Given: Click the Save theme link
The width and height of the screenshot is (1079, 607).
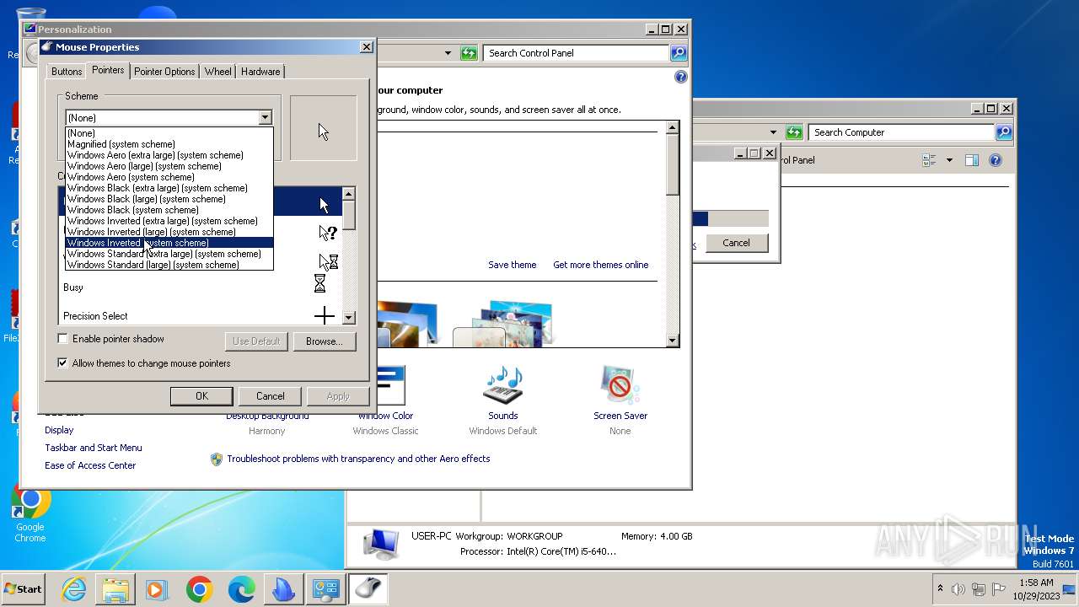Looking at the screenshot, I should [x=512, y=265].
